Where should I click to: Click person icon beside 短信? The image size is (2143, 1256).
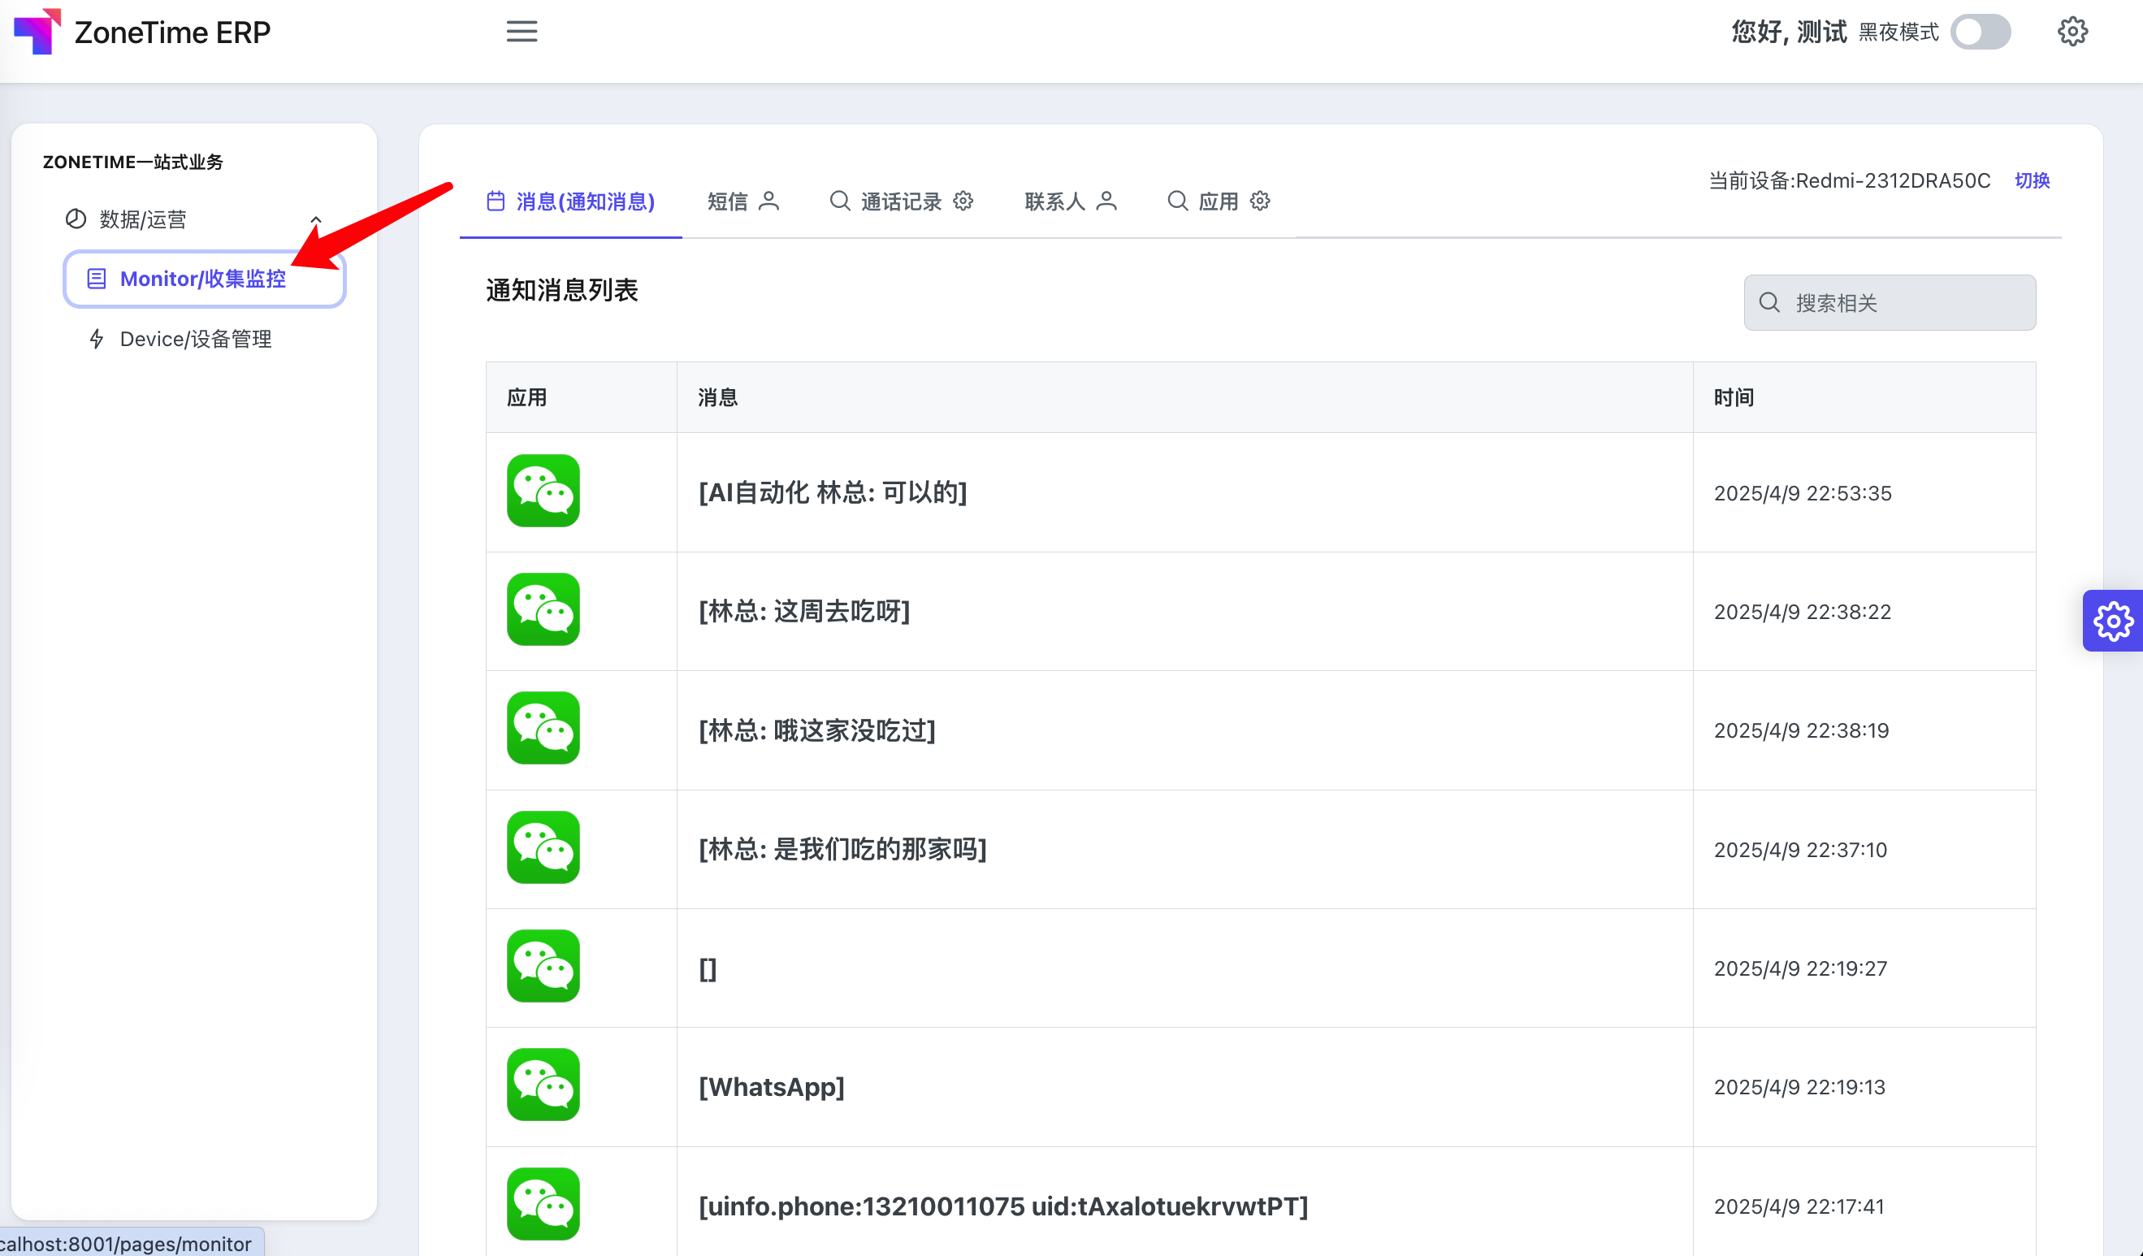pyautogui.click(x=768, y=201)
